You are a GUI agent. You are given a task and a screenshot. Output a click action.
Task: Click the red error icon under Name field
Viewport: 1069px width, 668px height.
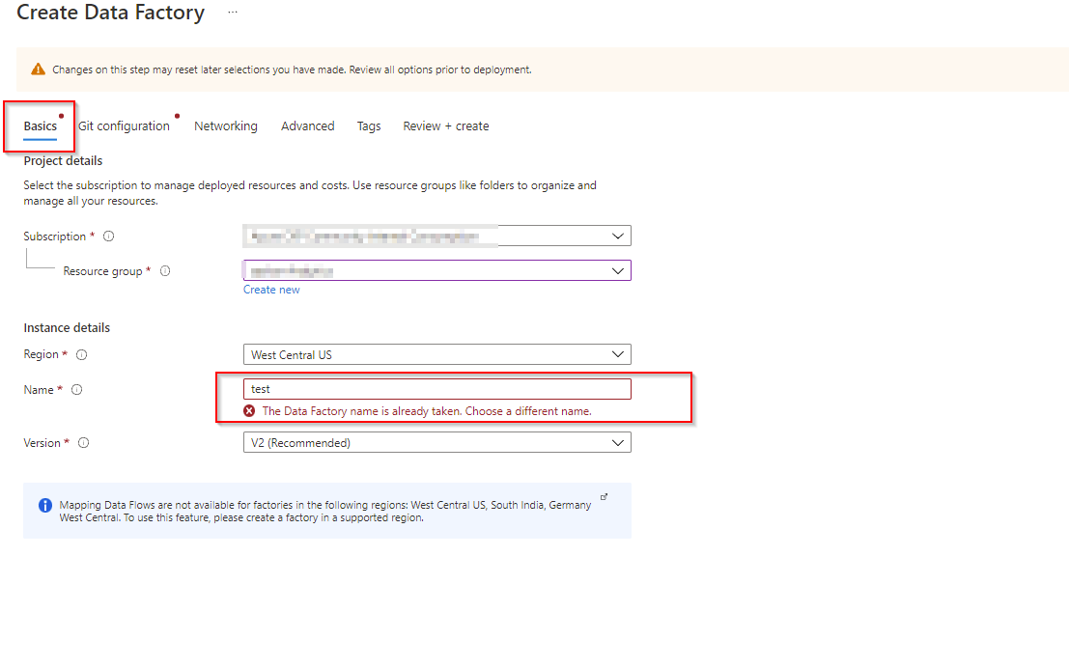[249, 410]
